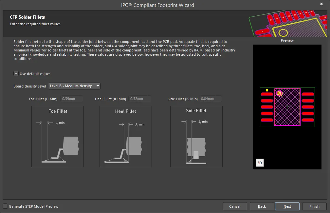Click the Toe Fillet (JT Min) label
Image resolution: width=330 pixels, height=213 pixels.
tap(43, 99)
